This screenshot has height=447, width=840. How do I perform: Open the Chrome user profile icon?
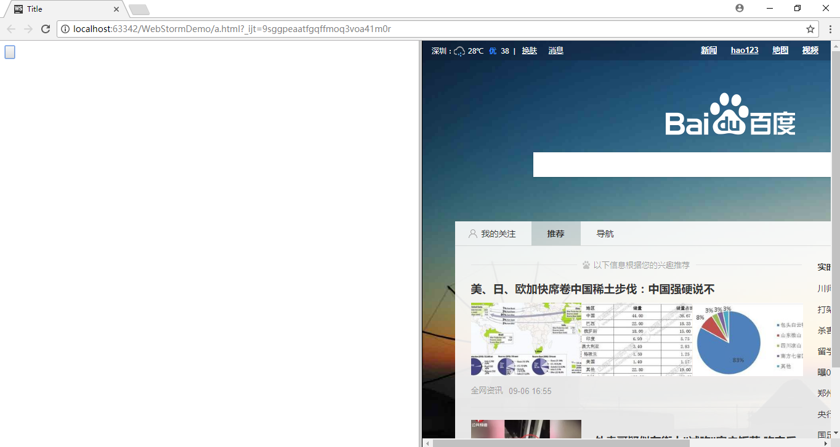click(740, 8)
